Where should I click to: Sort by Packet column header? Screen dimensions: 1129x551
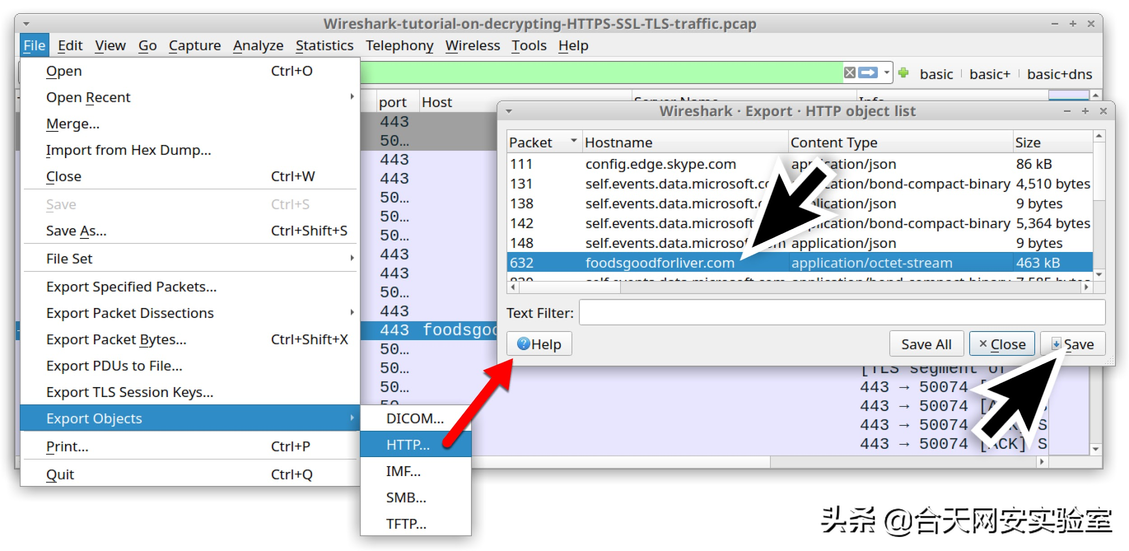click(x=544, y=142)
